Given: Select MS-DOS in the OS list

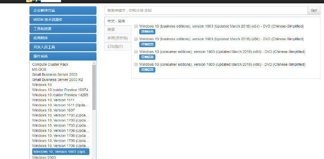Looking at the screenshot, I should (39, 70).
